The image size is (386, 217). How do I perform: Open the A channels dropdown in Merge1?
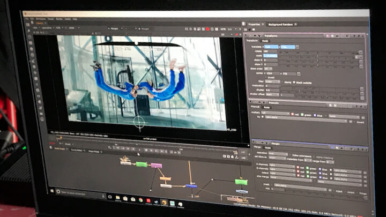pyautogui.click(x=282, y=166)
